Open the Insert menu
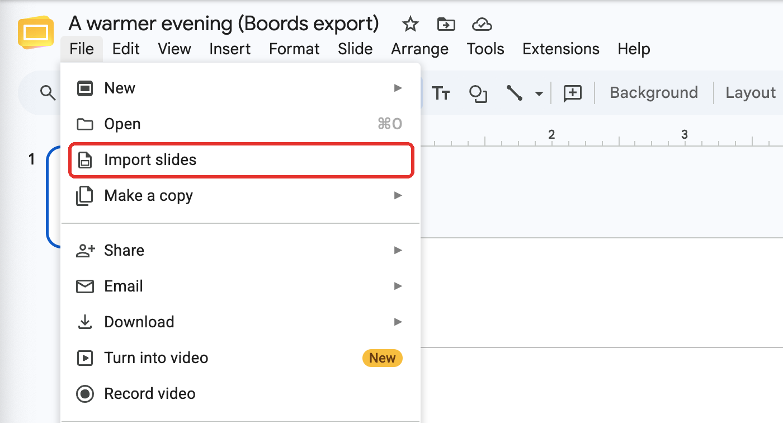Screen dimensions: 783x423 (230, 49)
